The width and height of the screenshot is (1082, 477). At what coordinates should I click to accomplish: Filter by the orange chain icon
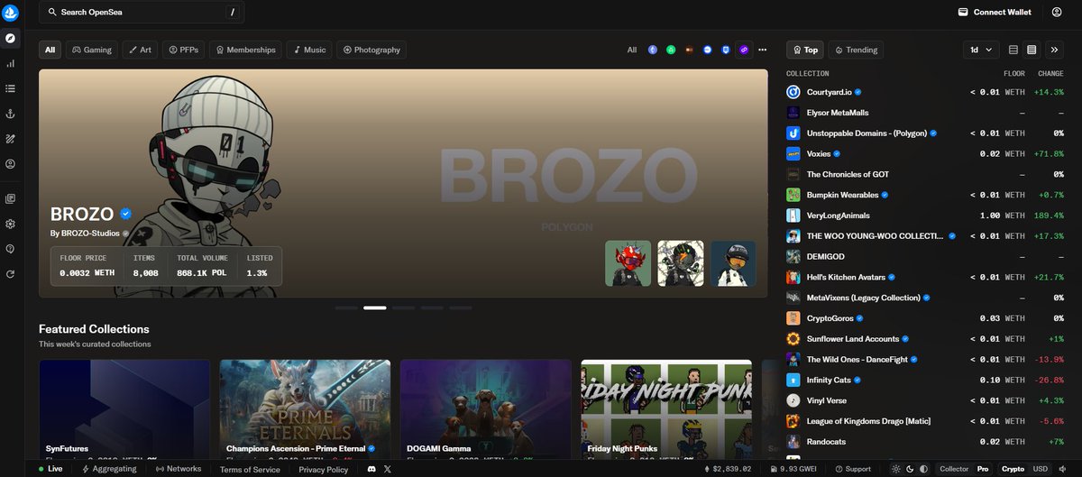(690, 50)
